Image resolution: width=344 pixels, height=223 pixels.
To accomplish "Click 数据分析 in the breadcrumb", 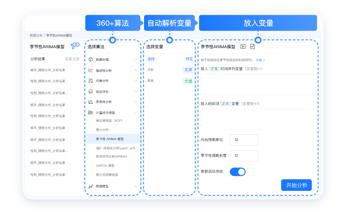I will [36, 35].
